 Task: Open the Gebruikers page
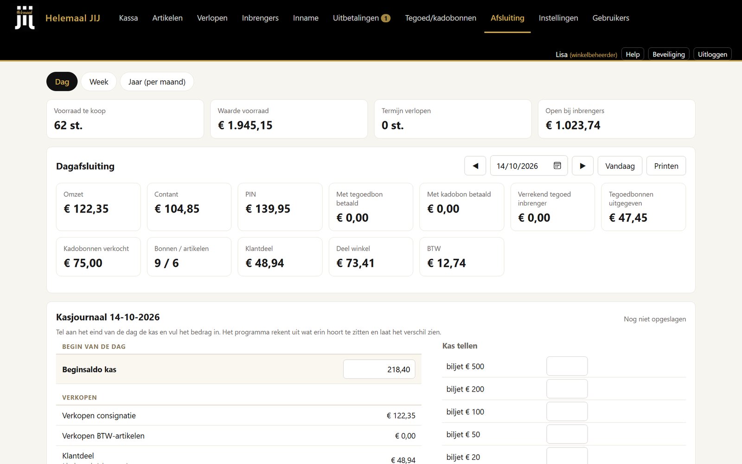point(611,18)
